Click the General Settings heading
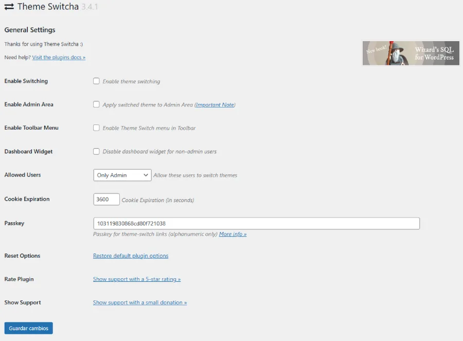The image size is (463, 341). click(30, 30)
